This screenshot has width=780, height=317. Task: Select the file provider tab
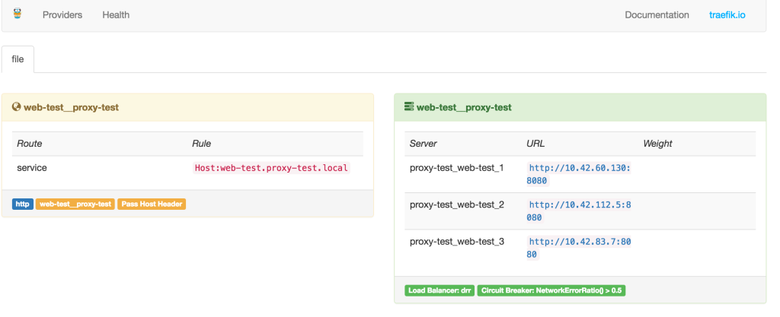point(18,59)
